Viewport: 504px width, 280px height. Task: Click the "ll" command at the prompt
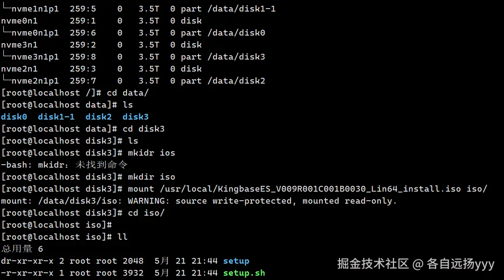122,237
